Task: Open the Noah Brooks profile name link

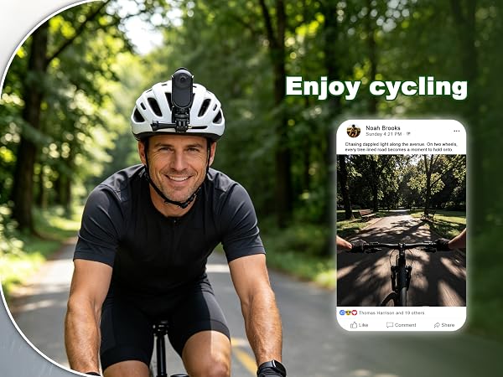Action: (383, 128)
